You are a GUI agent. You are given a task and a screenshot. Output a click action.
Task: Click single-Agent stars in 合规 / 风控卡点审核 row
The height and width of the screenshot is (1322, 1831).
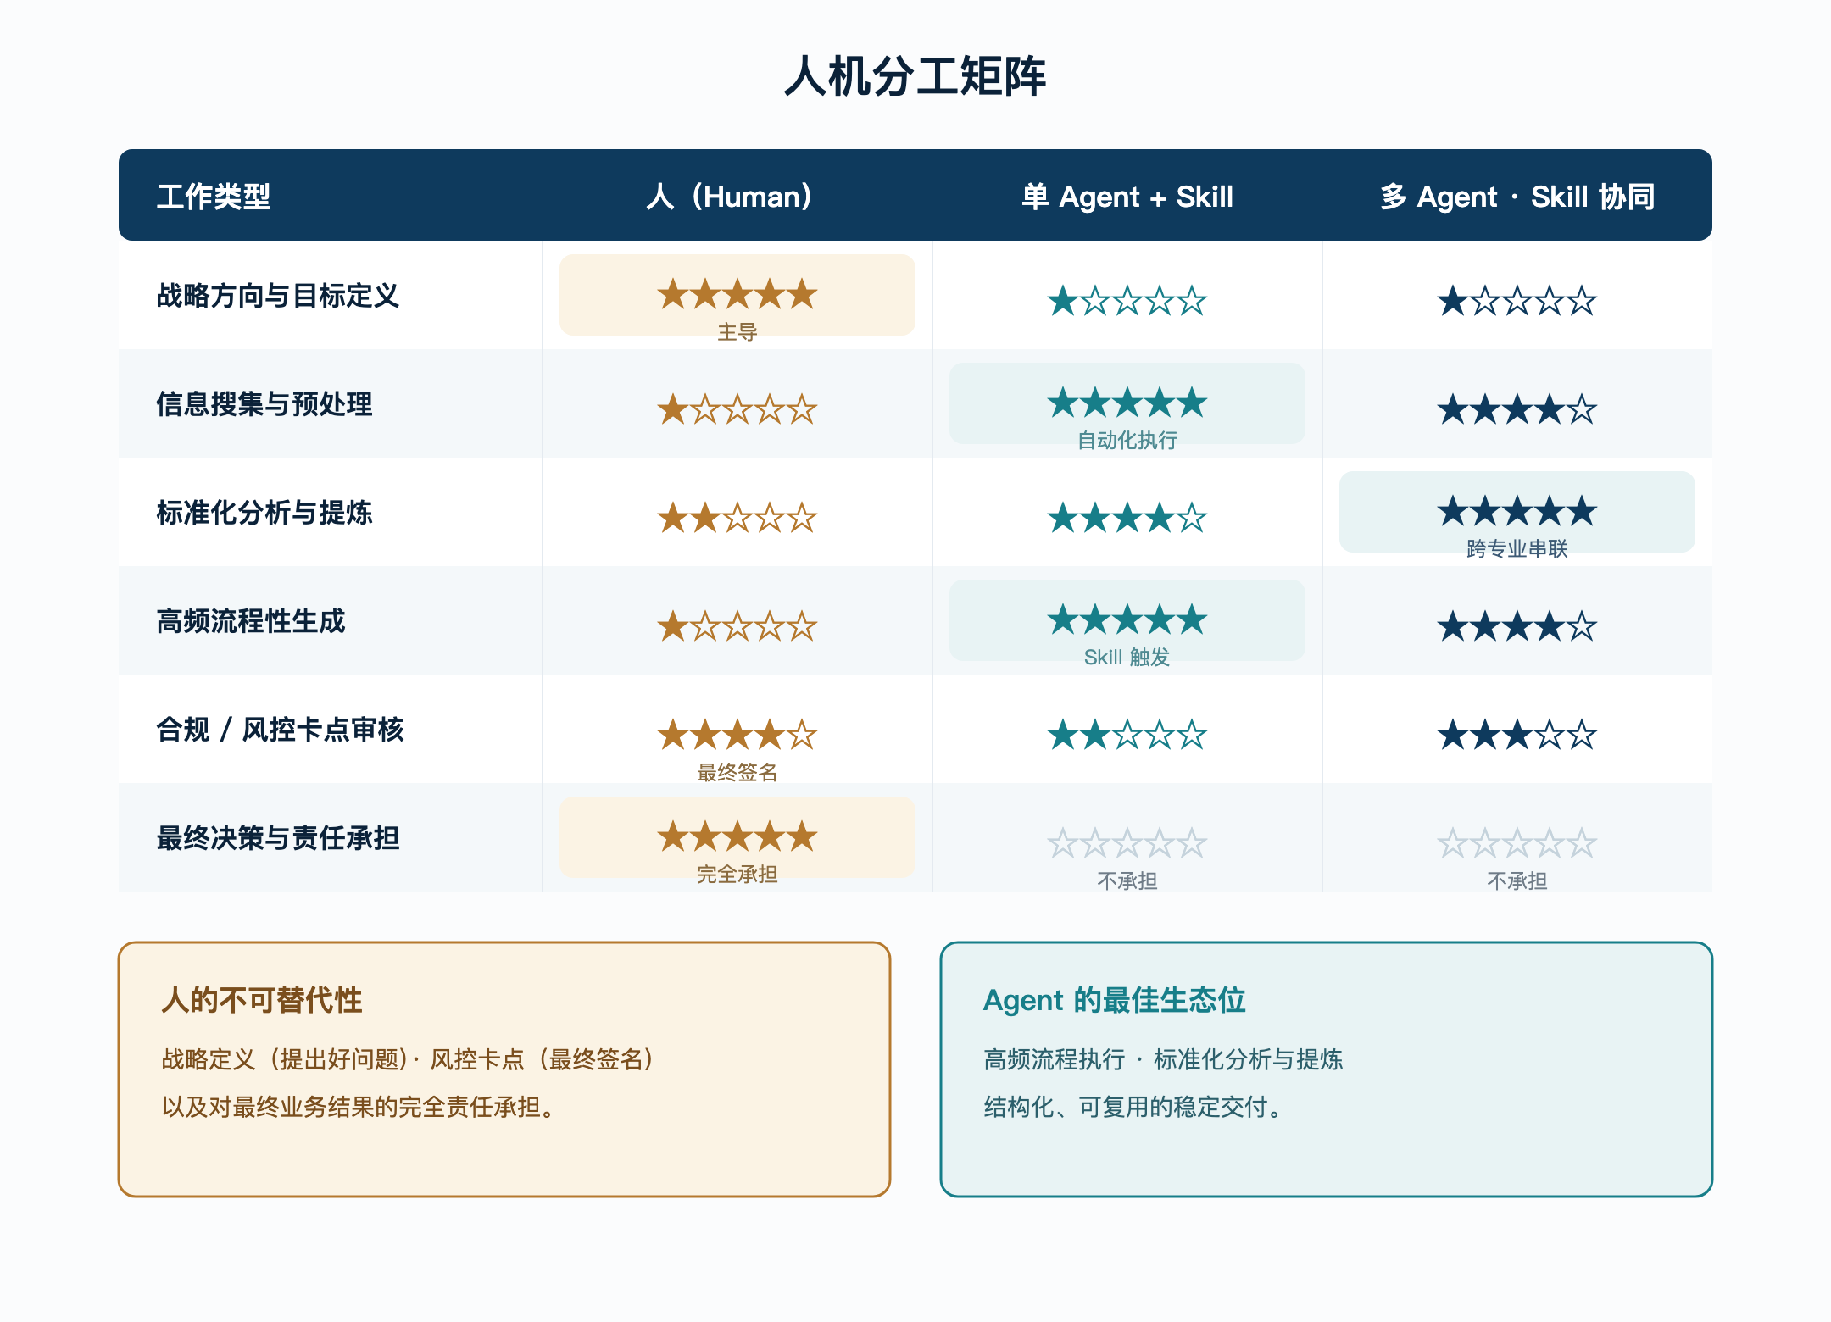coord(1127,735)
